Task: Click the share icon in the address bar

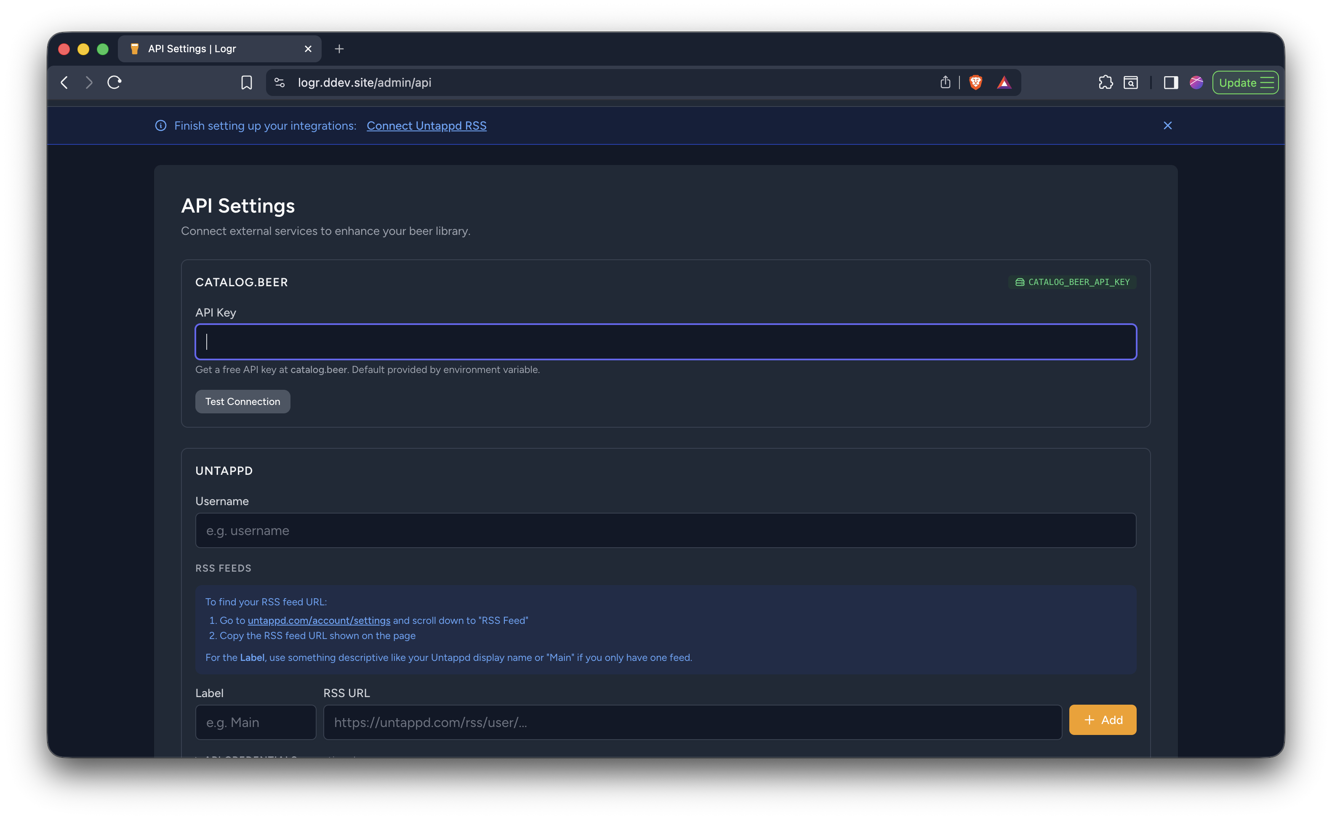Action: (945, 82)
